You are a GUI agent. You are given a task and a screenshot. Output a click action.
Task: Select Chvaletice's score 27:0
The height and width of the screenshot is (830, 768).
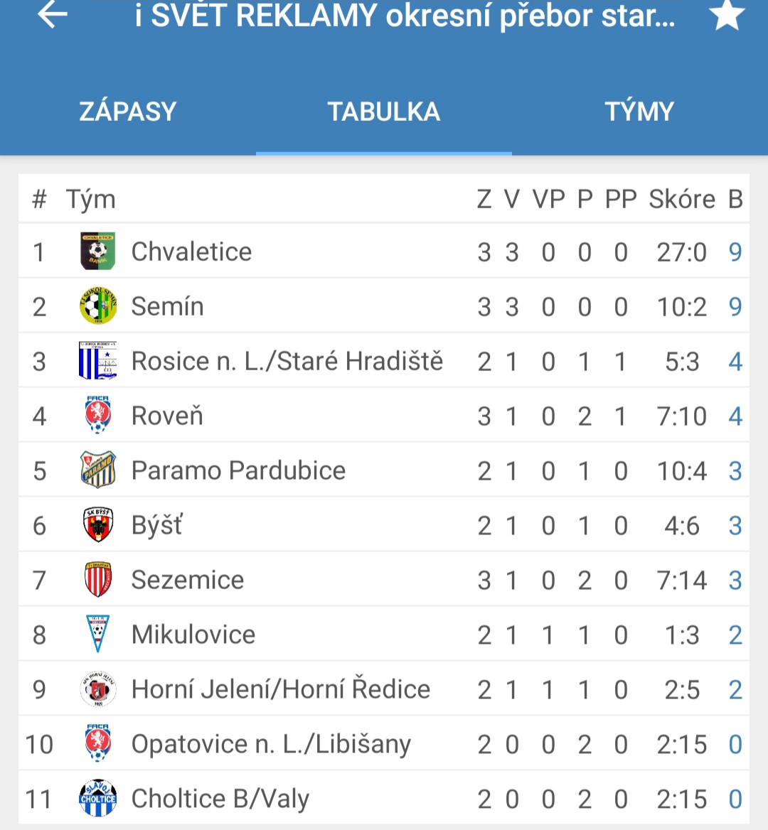tap(682, 252)
